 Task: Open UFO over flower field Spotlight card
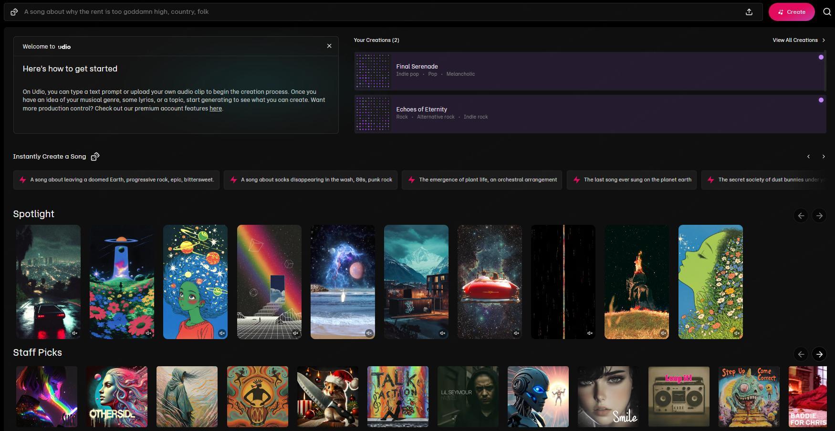(122, 282)
